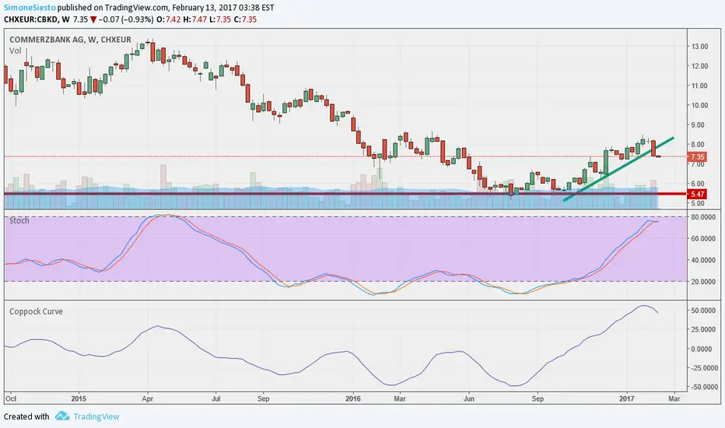Click the 2017 date label on time axis
The image size is (725, 428).
pyautogui.click(x=627, y=398)
